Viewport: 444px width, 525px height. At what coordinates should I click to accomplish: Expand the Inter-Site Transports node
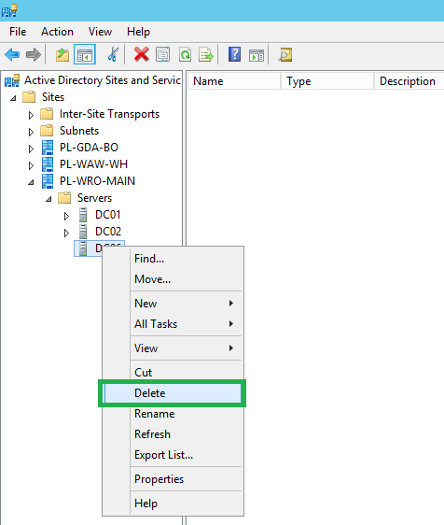click(31, 115)
